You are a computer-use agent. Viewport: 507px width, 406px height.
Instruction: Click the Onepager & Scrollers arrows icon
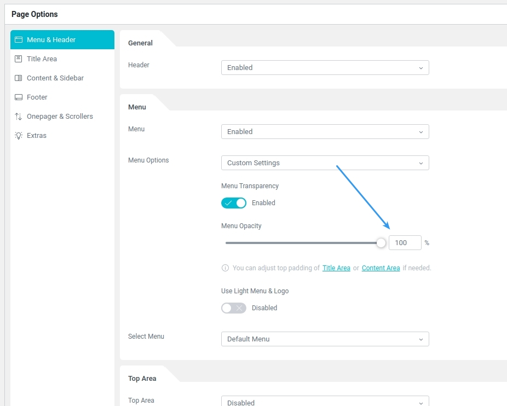click(19, 117)
